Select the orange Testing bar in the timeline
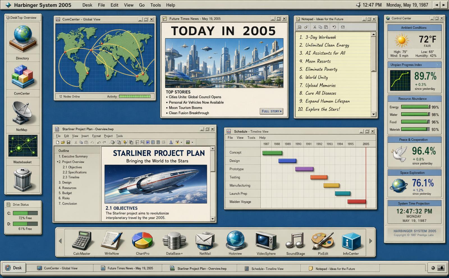 pyautogui.click(x=319, y=177)
